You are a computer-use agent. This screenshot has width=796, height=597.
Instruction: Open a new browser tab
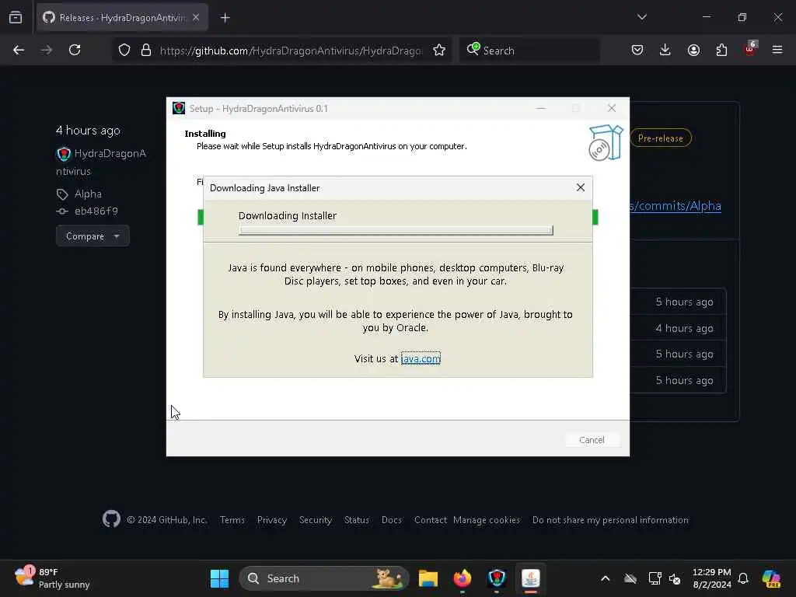click(x=225, y=18)
